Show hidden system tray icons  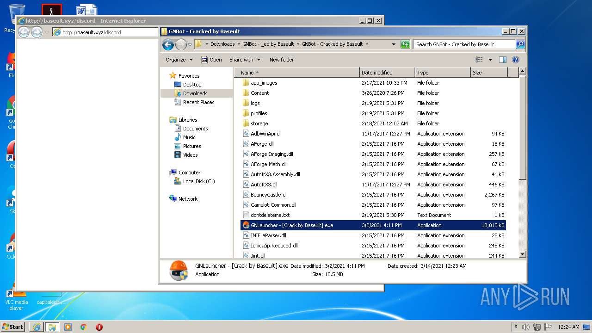[516, 327]
